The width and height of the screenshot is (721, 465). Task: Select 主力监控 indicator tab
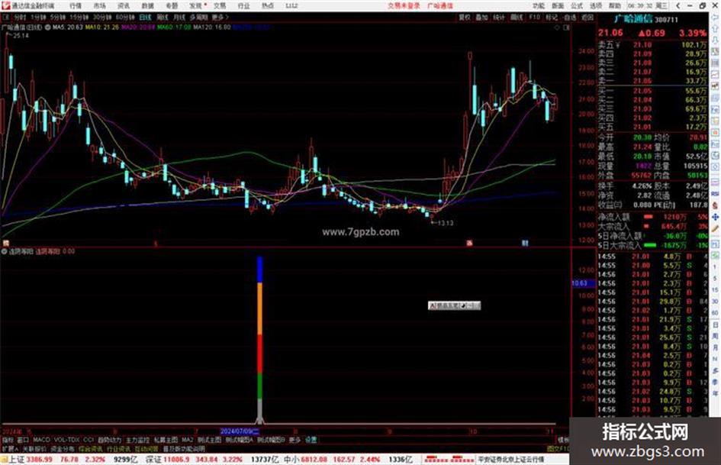coord(137,440)
